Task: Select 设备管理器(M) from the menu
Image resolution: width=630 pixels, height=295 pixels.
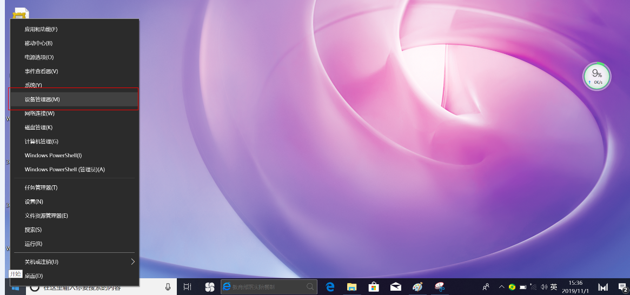Action: [42, 99]
